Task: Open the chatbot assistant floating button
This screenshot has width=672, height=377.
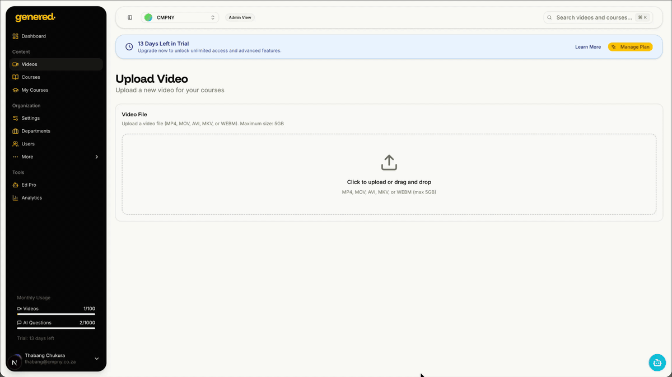Action: point(657,362)
